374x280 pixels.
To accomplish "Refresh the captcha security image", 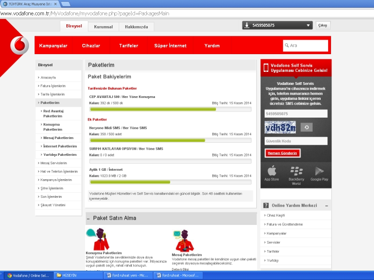I will click(307, 127).
